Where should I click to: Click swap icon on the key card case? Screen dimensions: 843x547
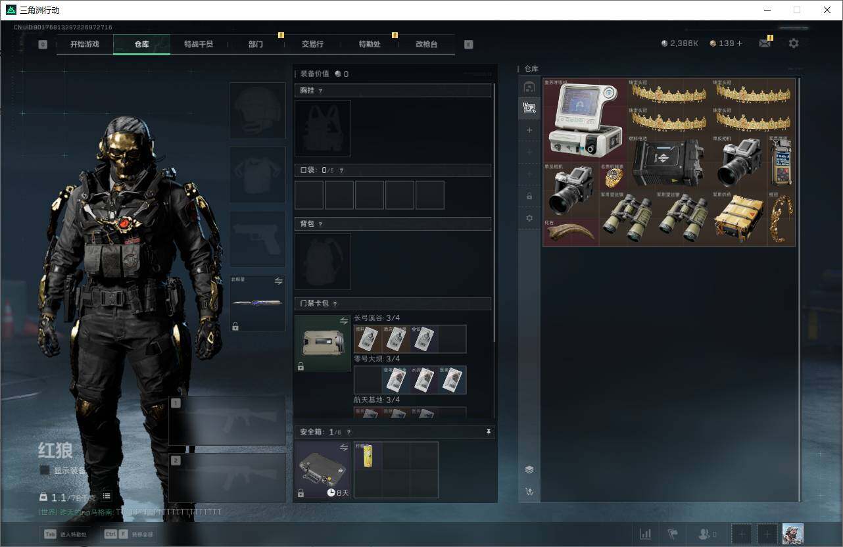[344, 321]
